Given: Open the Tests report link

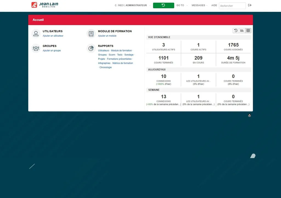Looking at the screenshot, I should click(120, 55).
